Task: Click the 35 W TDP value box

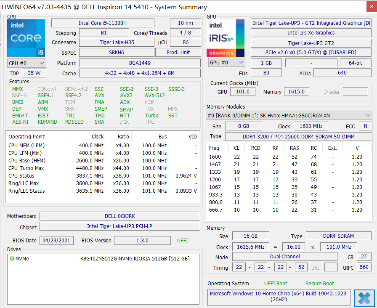Action: (x=34, y=73)
